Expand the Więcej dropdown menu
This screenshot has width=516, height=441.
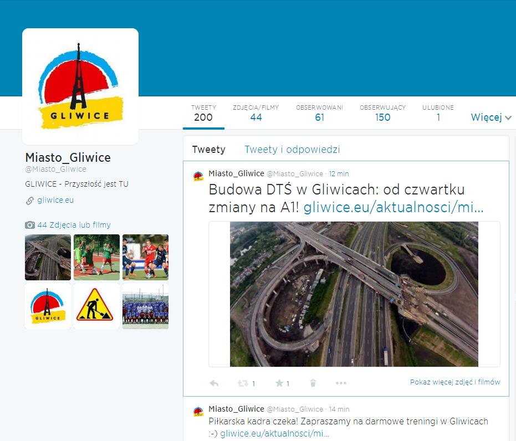point(491,117)
